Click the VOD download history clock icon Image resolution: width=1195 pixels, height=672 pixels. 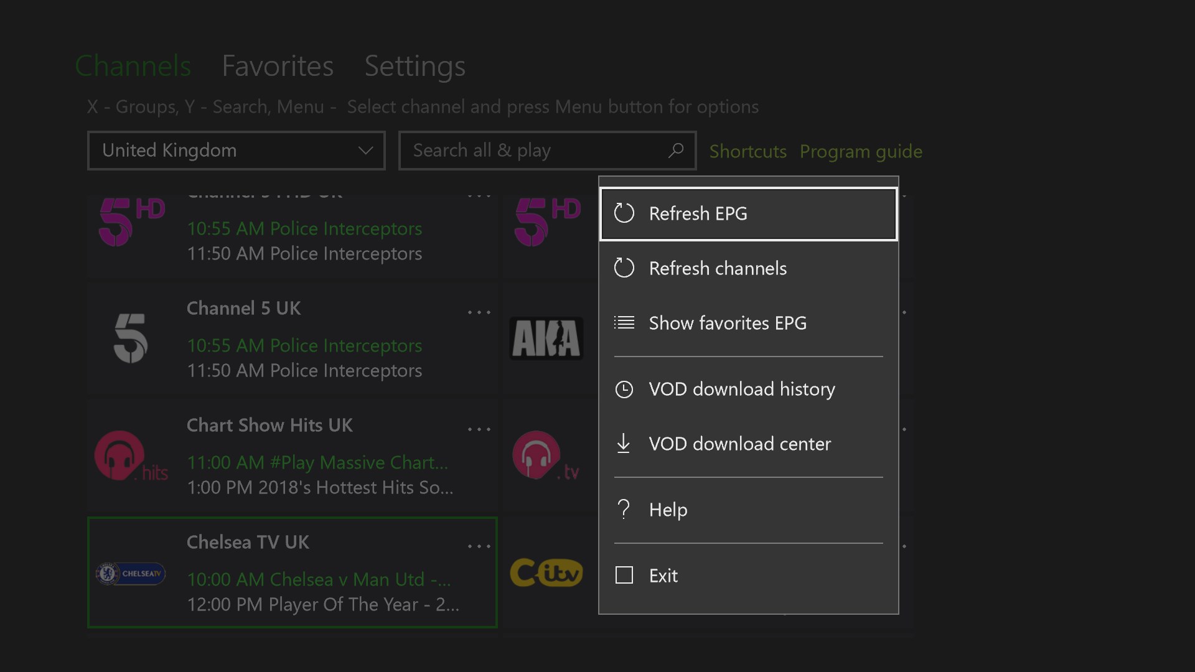pos(624,390)
